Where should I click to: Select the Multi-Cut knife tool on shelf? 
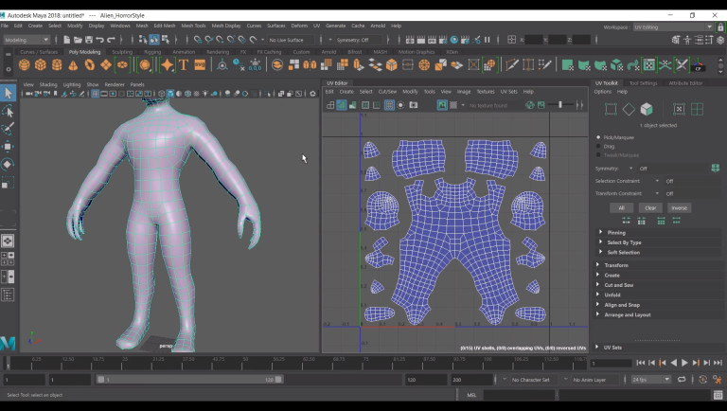(512, 64)
